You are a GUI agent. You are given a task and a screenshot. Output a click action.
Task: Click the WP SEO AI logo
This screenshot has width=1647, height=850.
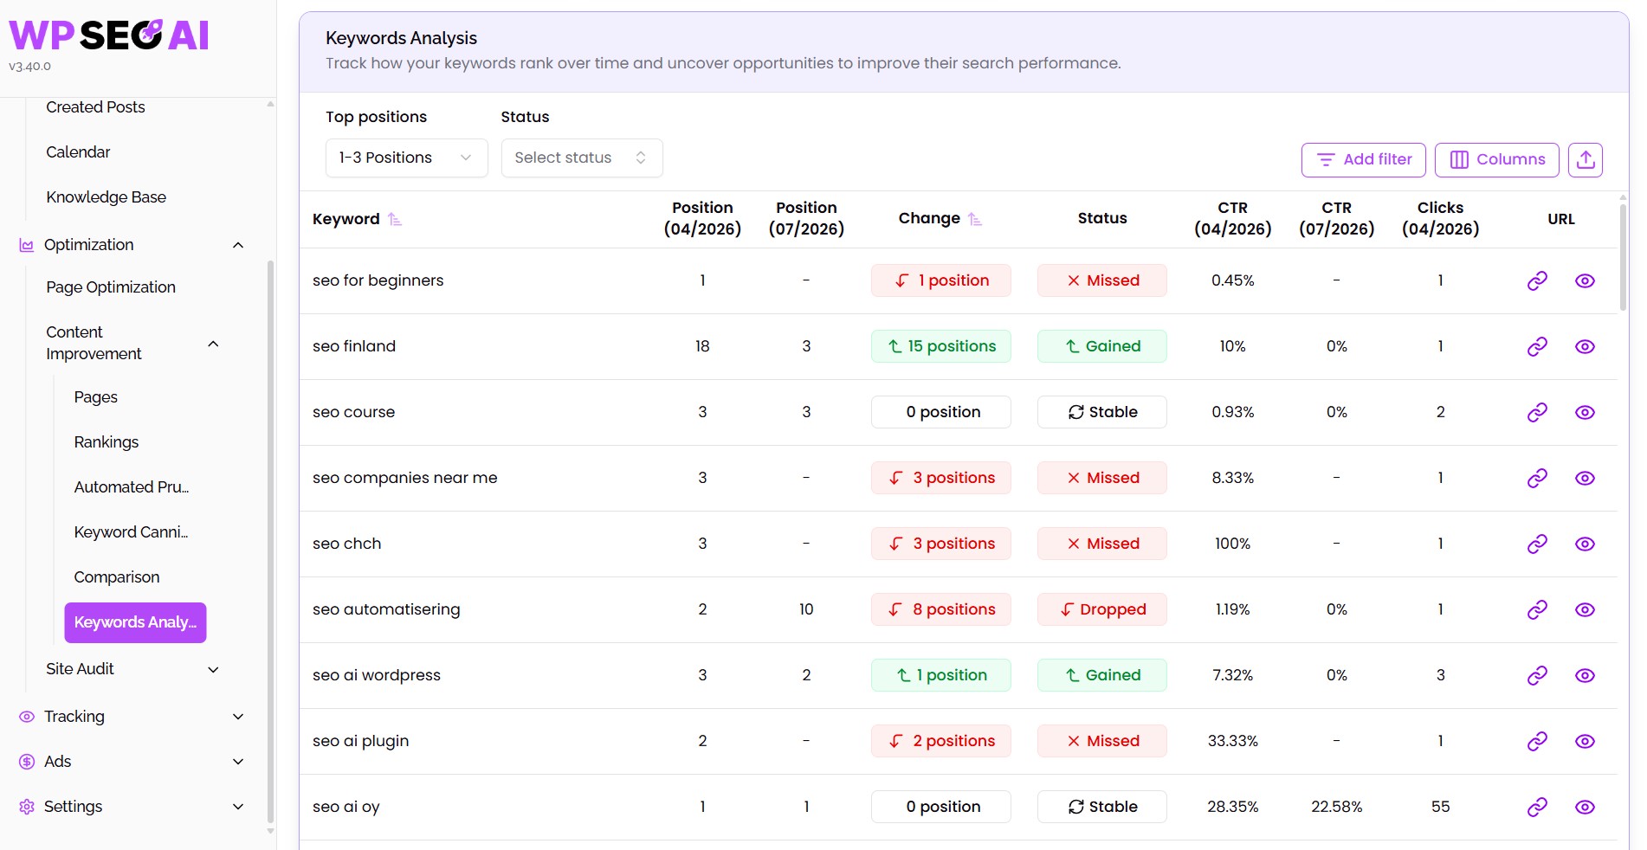[x=109, y=35]
